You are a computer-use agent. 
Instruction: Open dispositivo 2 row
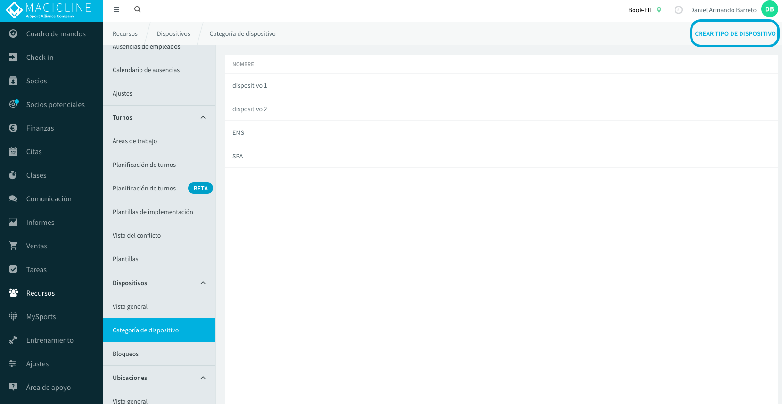tap(502, 109)
